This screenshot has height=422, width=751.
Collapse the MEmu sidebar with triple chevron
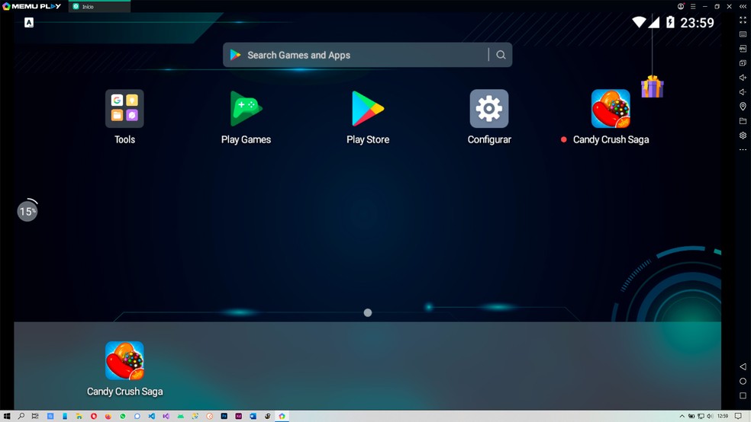pos(743,7)
